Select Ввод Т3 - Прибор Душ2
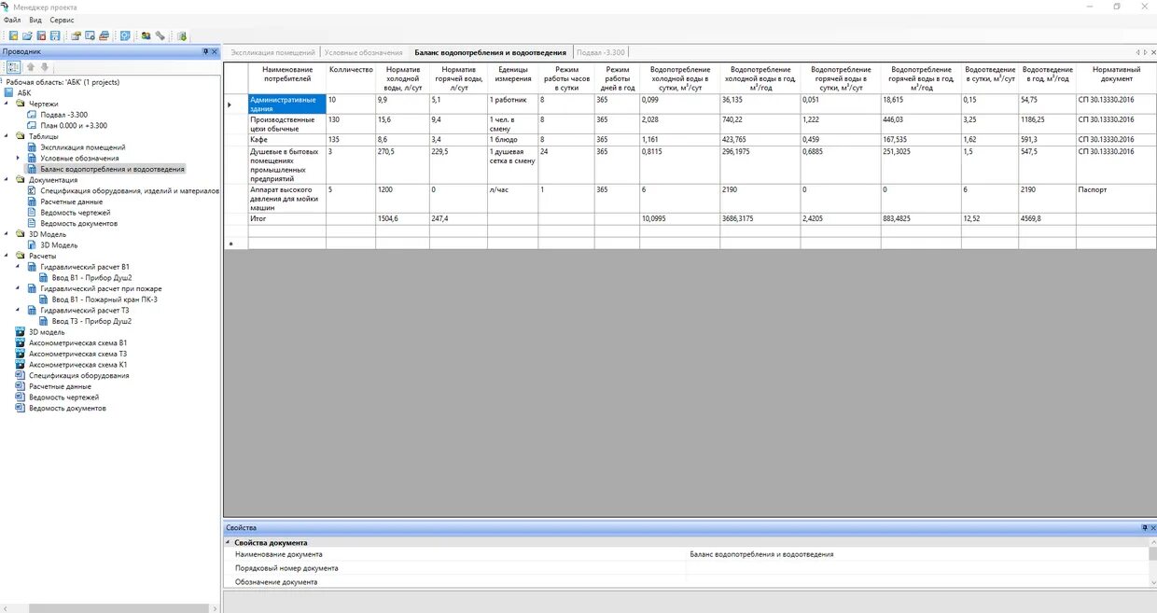Viewport: 1157px width, 613px height. pyautogui.click(x=91, y=321)
